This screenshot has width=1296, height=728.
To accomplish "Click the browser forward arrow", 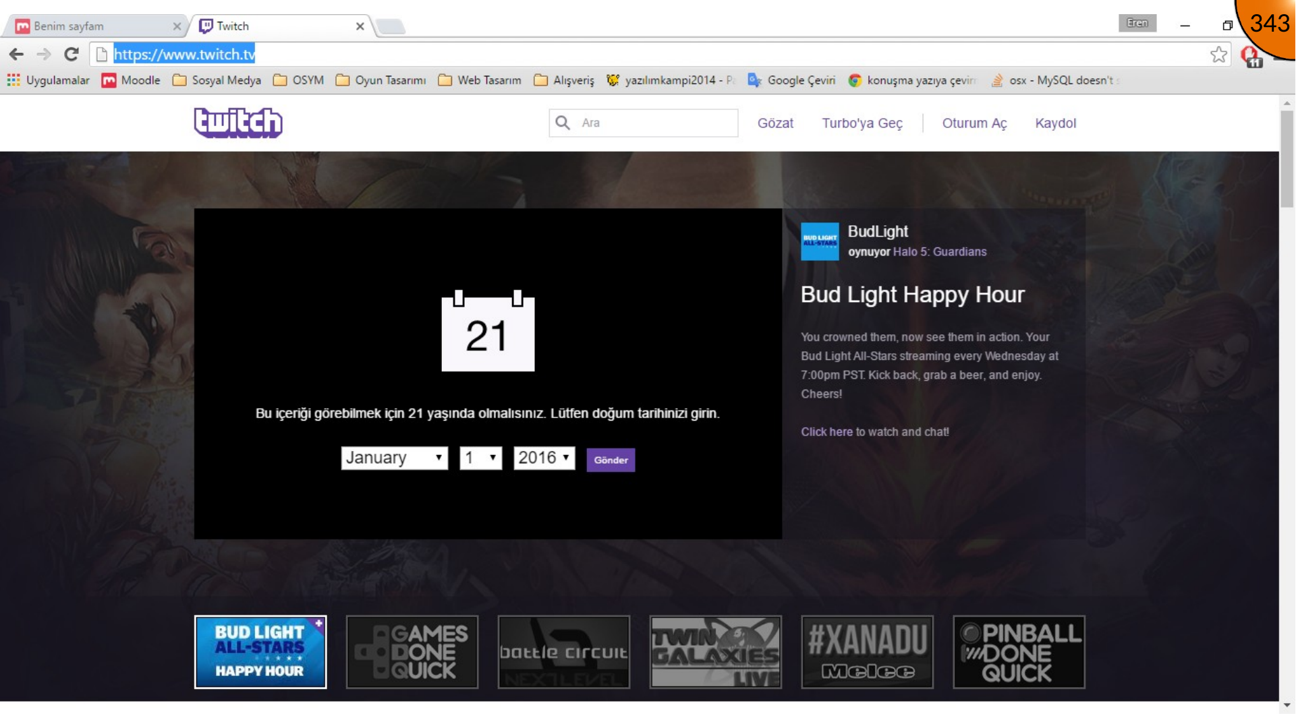I will point(44,55).
